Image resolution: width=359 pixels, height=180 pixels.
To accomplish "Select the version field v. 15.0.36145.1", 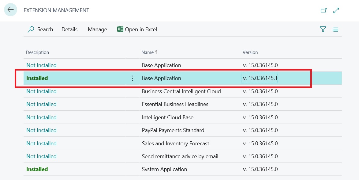I will click(x=260, y=78).
